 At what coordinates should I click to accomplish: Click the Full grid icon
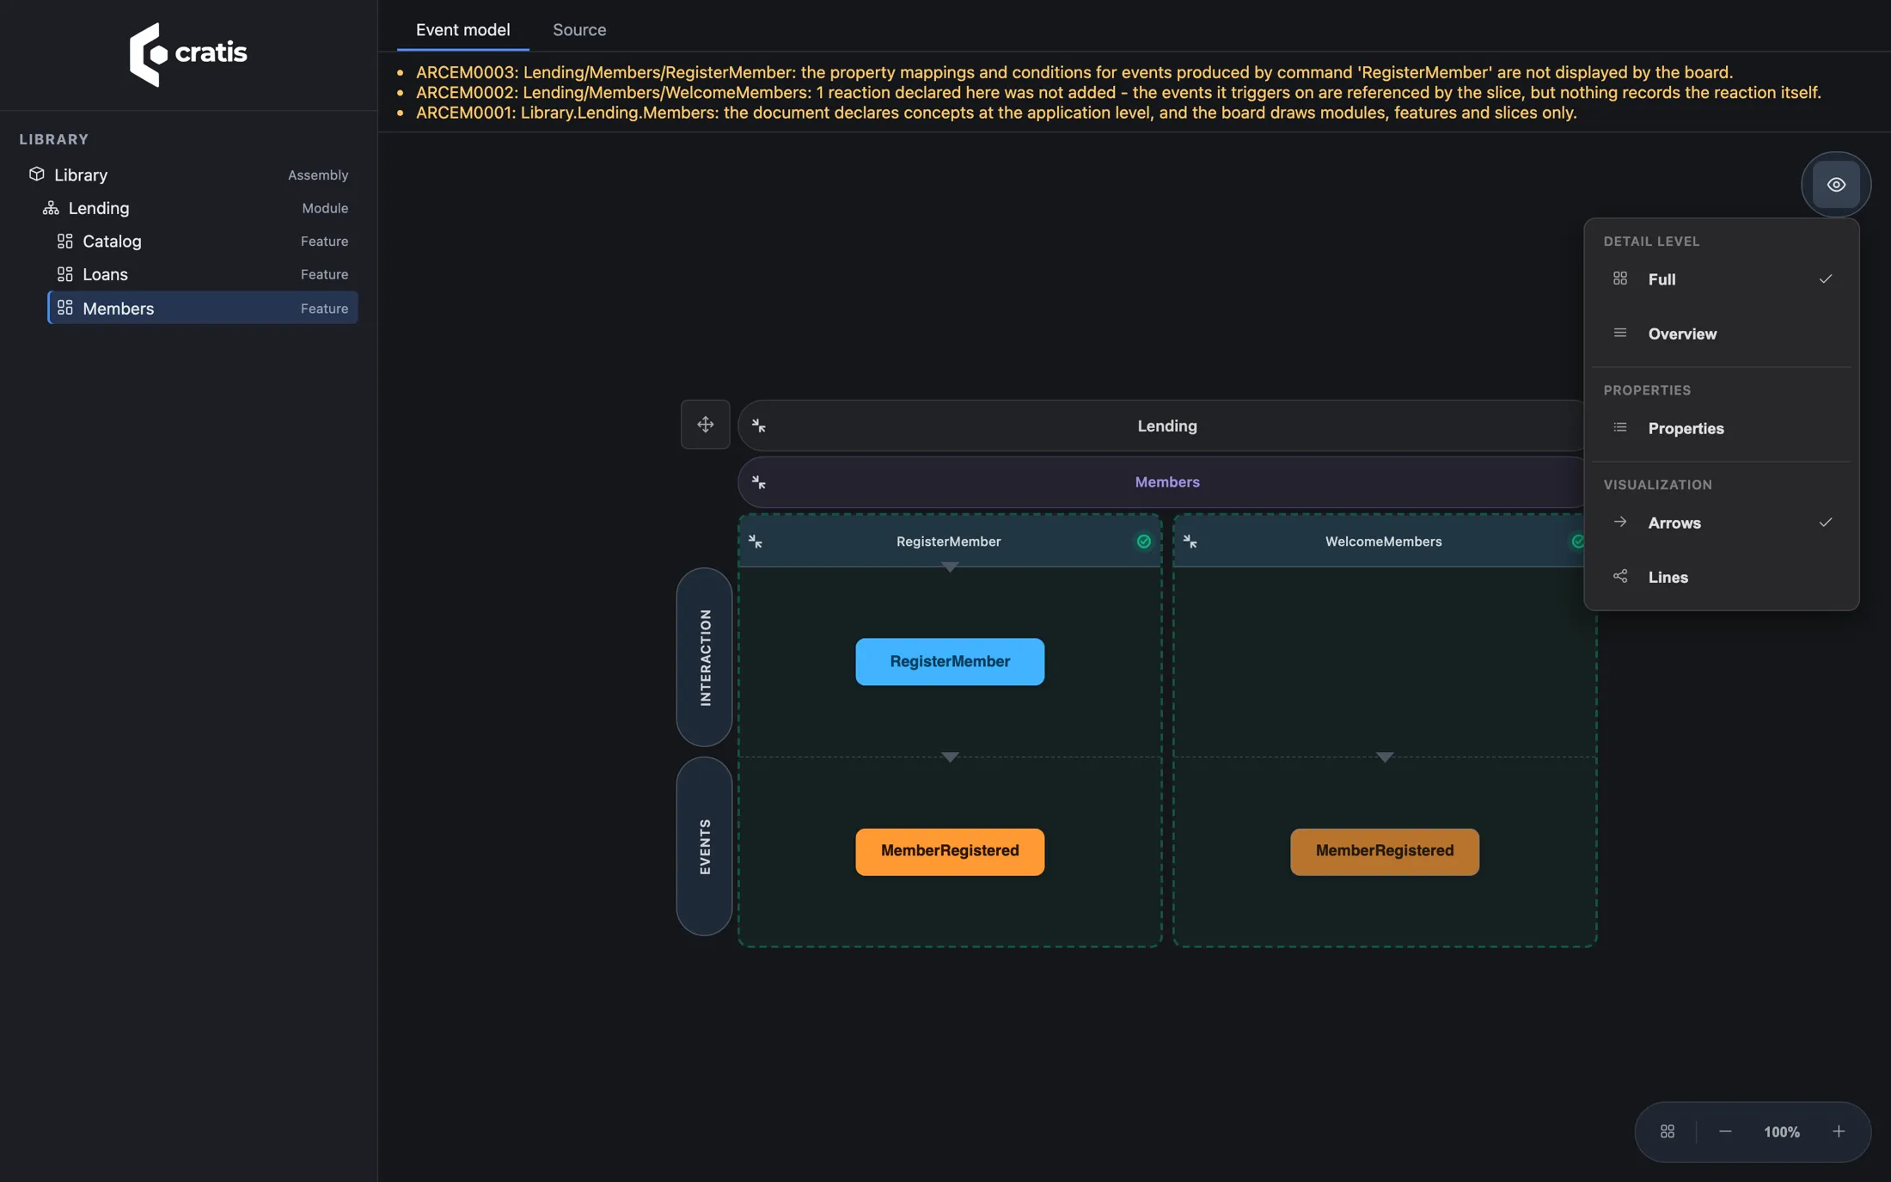click(1620, 279)
